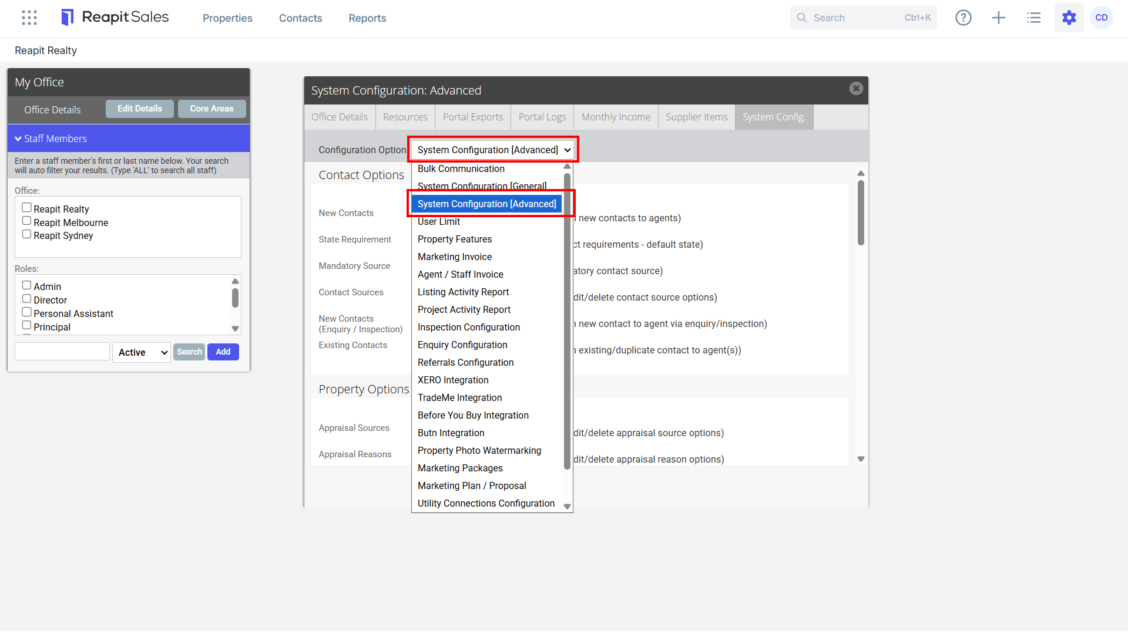Open the Configuration Option dropdown

[x=493, y=150]
